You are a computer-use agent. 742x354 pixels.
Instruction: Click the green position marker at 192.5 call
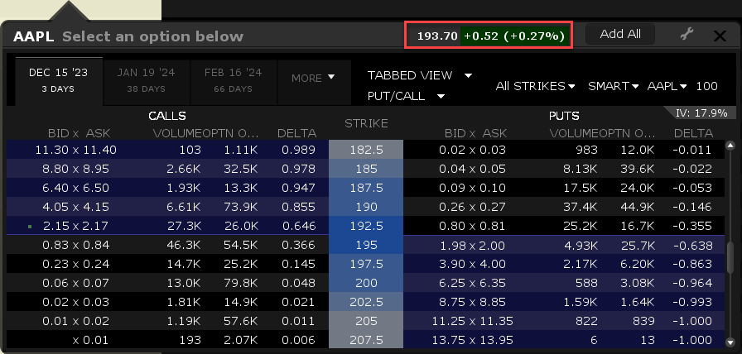31,227
